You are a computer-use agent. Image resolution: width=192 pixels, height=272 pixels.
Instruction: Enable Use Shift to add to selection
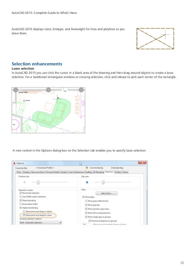pyautogui.click(x=21, y=196)
